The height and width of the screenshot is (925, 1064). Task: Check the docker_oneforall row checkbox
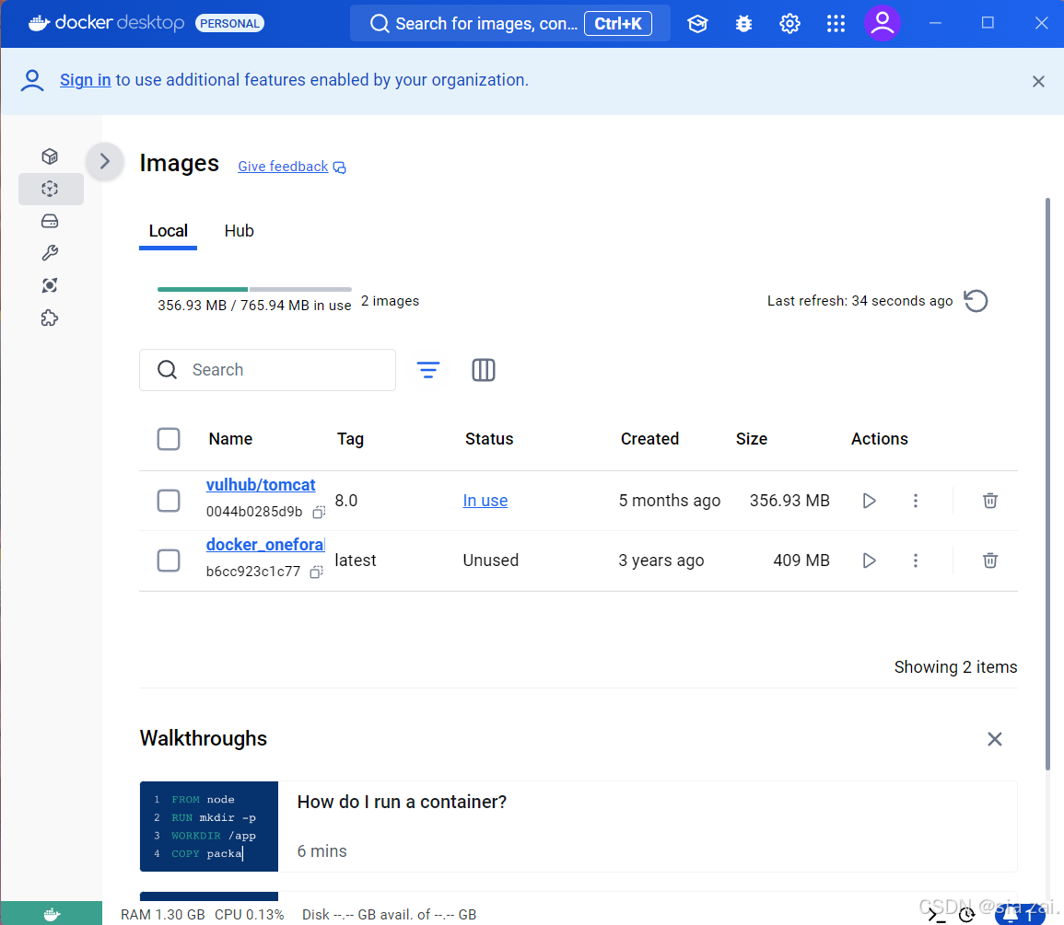pyautogui.click(x=169, y=561)
